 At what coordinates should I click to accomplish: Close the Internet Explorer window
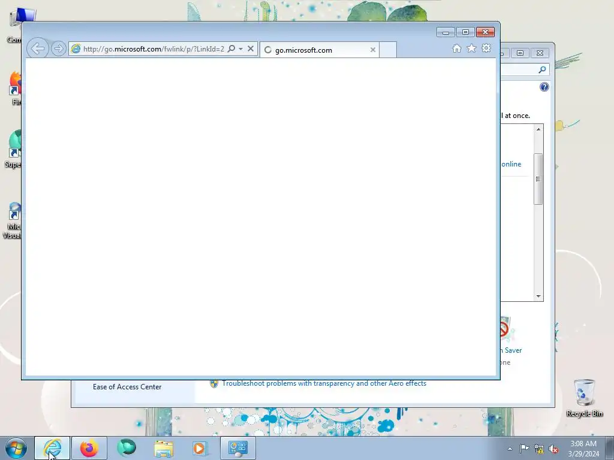485,32
